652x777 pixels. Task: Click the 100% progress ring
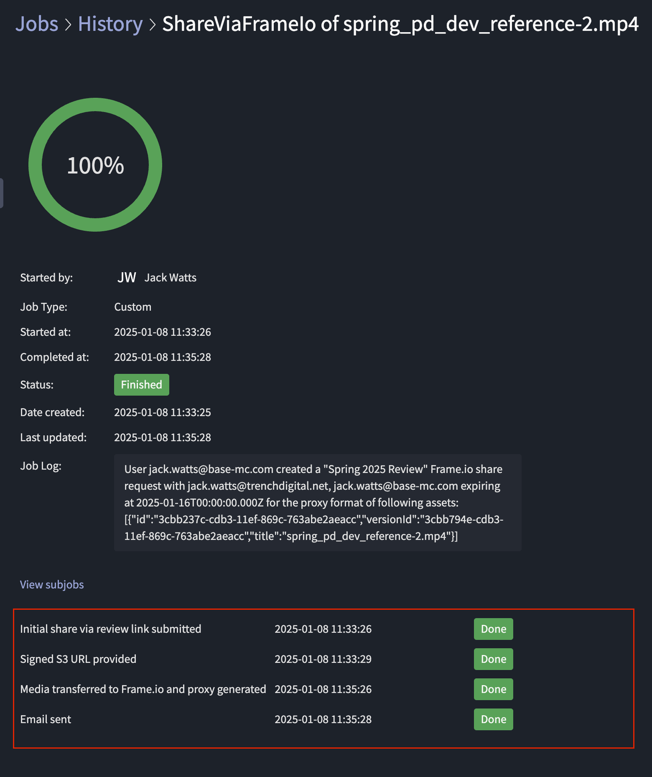click(x=95, y=165)
